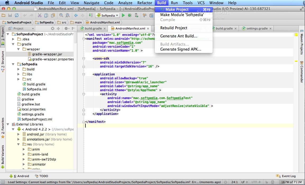Viewport: 305px width, 185px height.
Task: Expand the .idea folder
Action: pos(13,39)
